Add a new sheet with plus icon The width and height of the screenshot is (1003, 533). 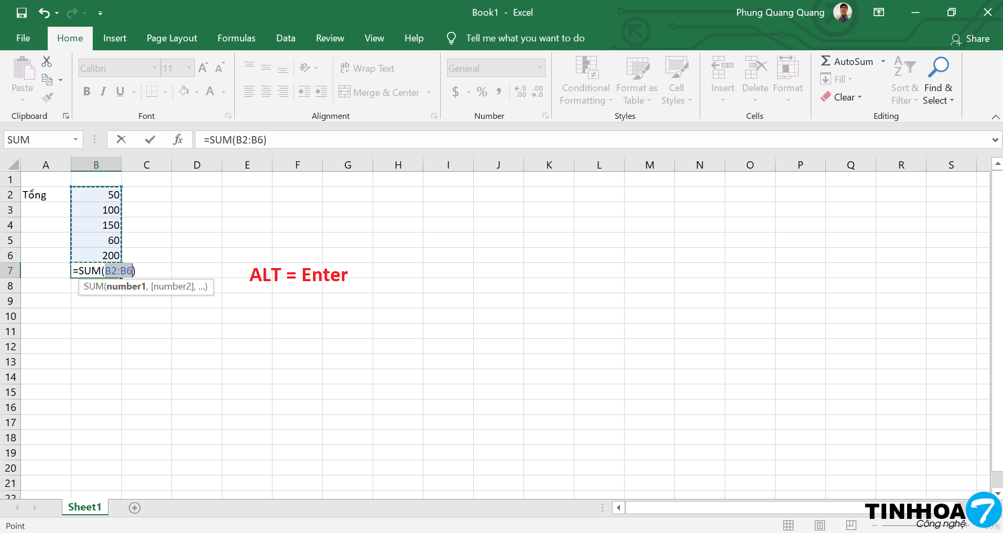pyautogui.click(x=135, y=507)
